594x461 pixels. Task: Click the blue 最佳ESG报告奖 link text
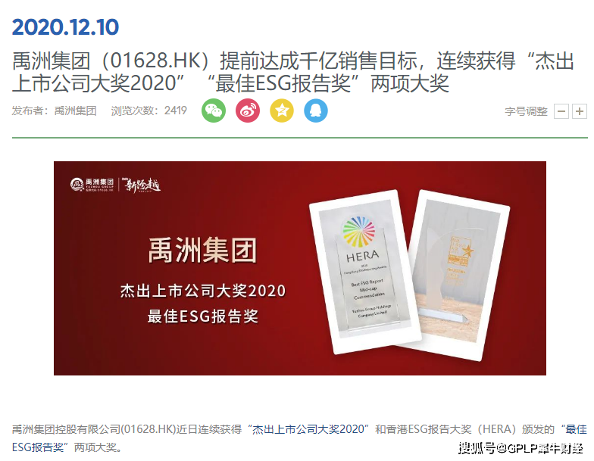[x=38, y=447]
